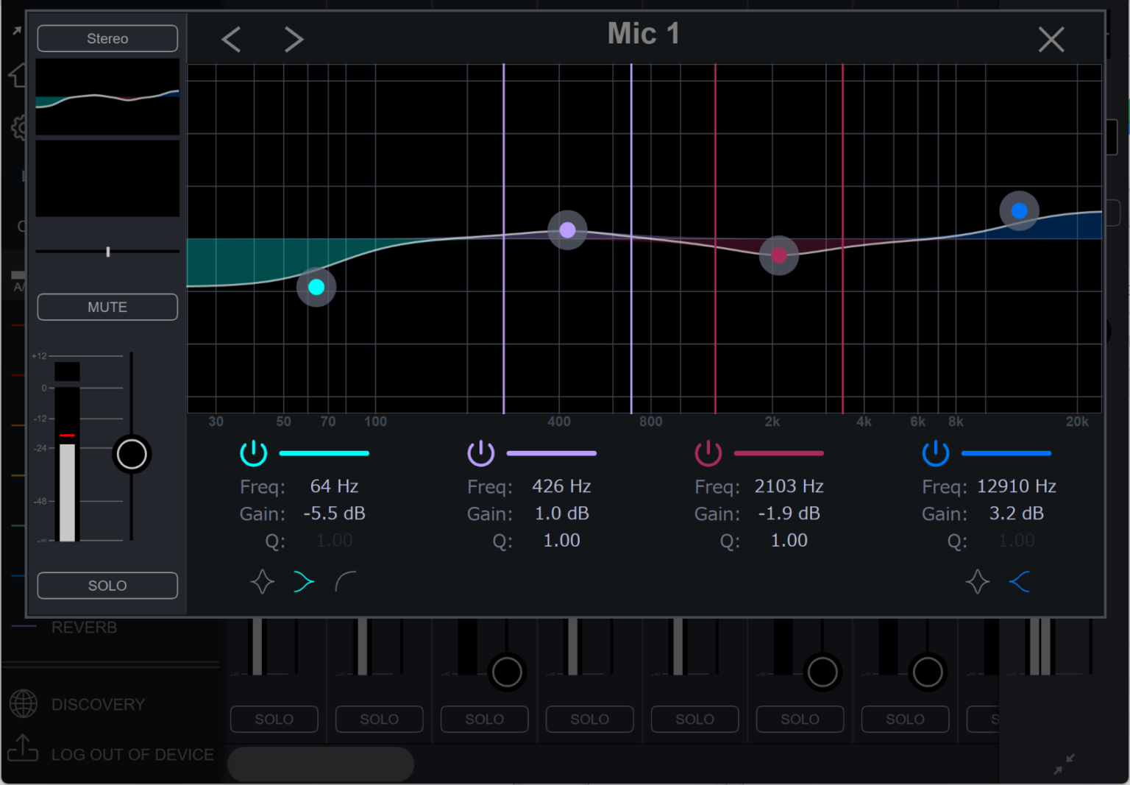Go to next channel with right arrow
This screenshot has height=785, width=1130.
pos(294,40)
